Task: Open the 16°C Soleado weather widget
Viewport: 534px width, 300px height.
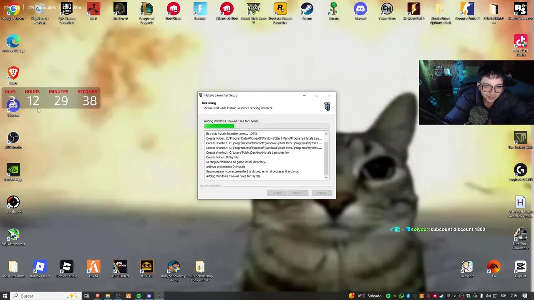Action: coord(365,296)
